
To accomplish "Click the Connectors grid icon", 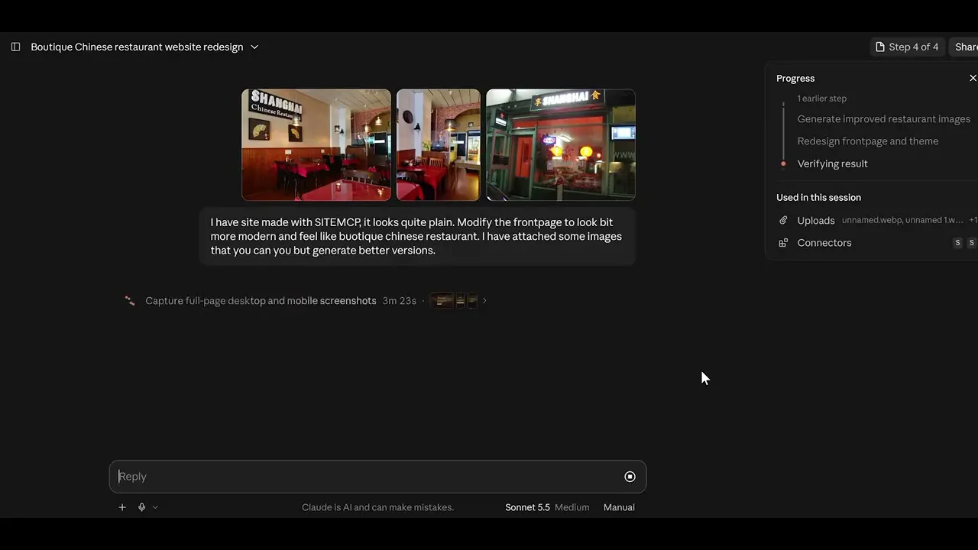I will pos(783,243).
